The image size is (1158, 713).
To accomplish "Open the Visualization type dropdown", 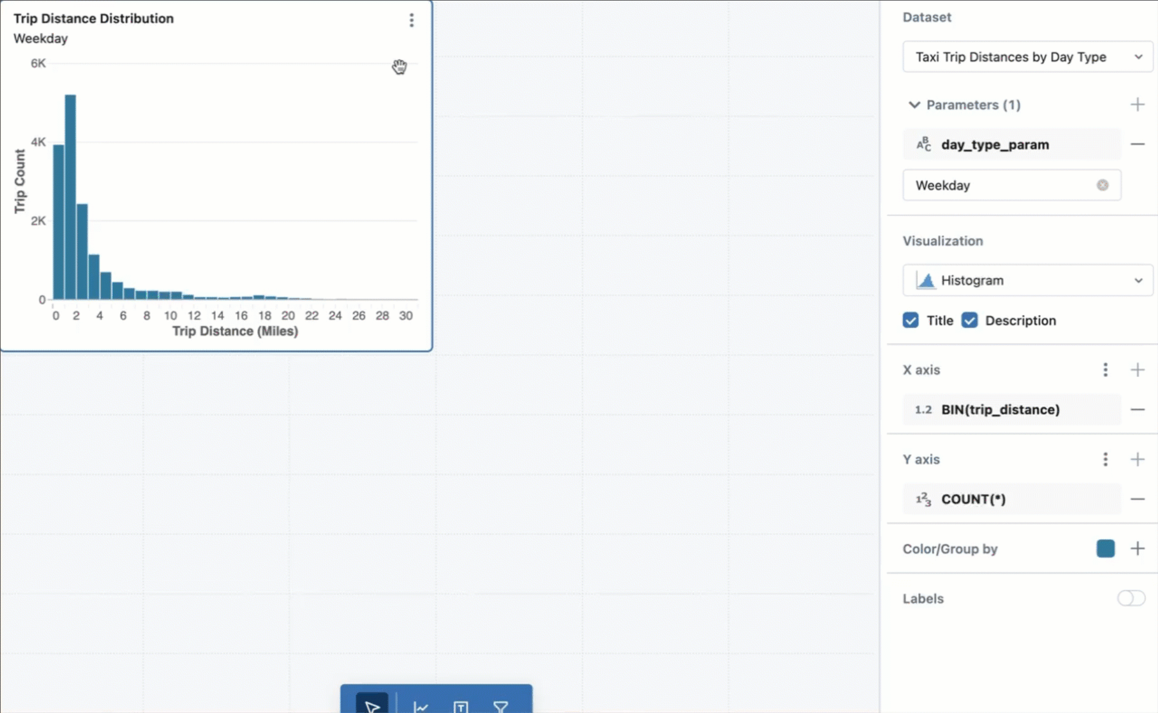I will [1028, 280].
